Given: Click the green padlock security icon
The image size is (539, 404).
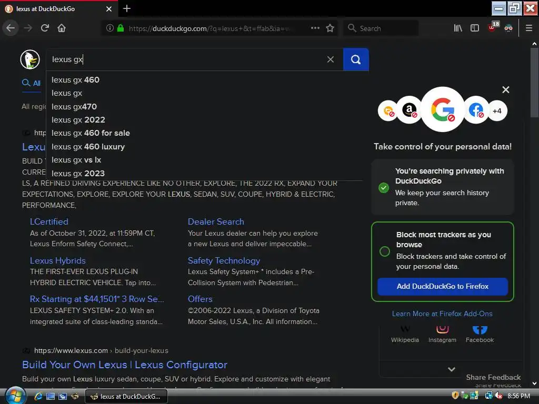Looking at the screenshot, I should pyautogui.click(x=121, y=28).
